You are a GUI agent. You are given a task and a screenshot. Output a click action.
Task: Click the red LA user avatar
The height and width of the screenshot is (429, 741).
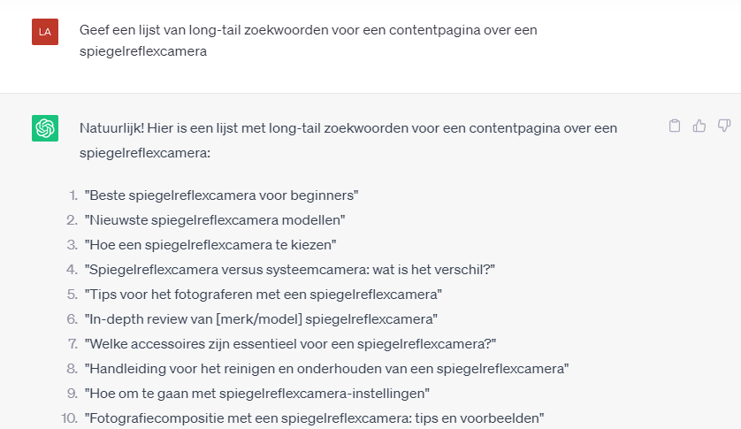(x=45, y=32)
